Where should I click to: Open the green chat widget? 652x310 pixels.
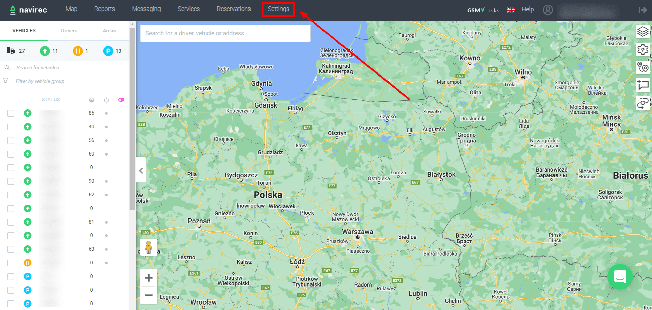[x=620, y=277]
